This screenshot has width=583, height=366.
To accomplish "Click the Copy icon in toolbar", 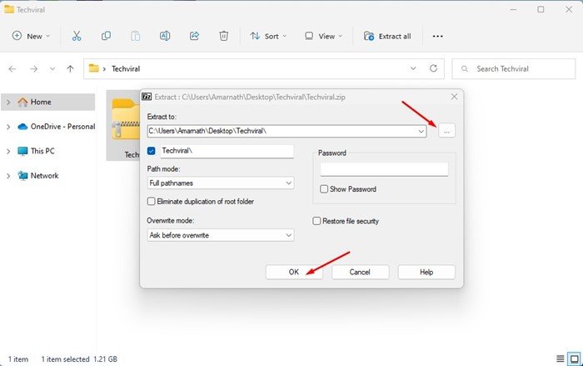I will coord(106,36).
